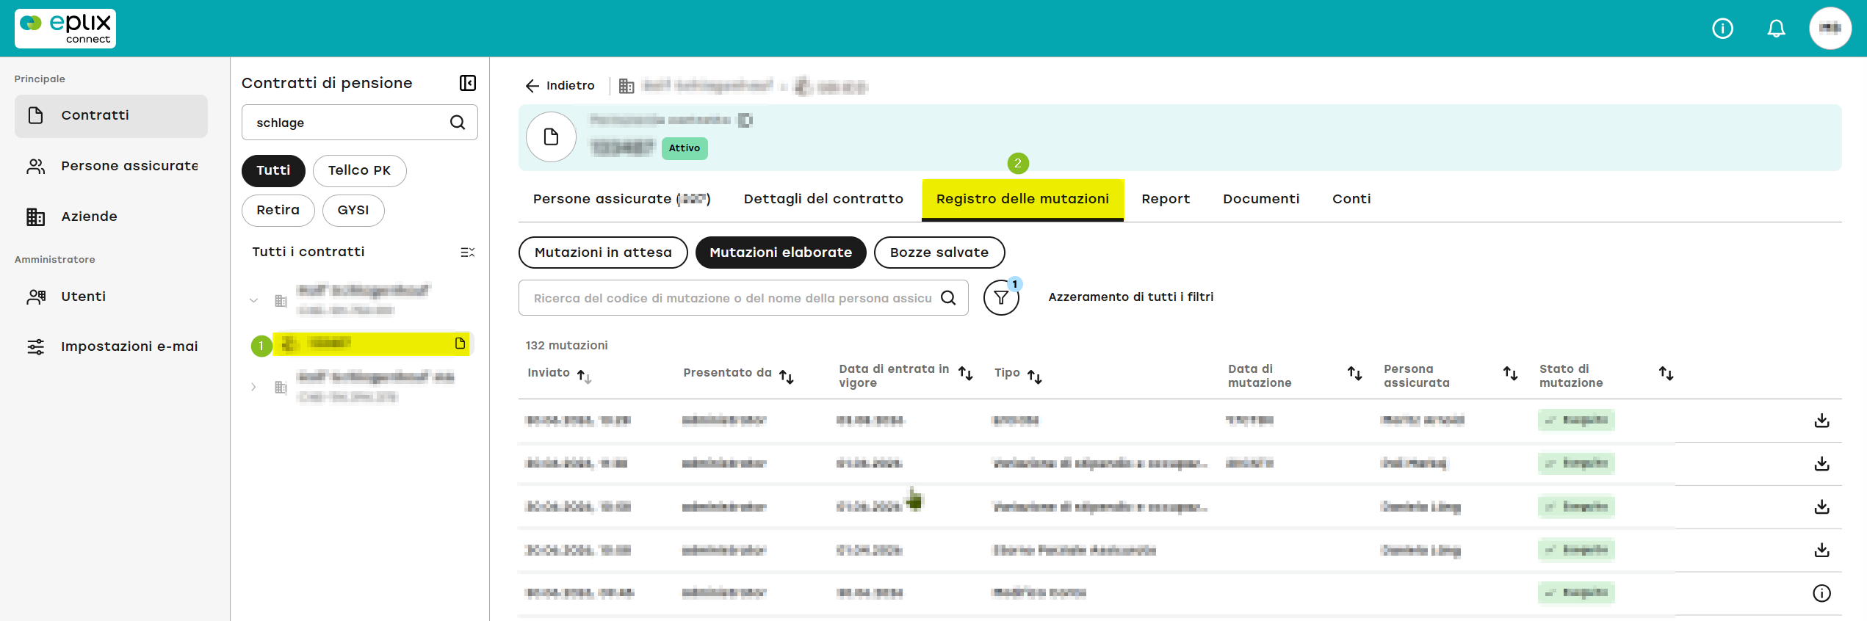Show info for the fifth mutation row

[1821, 593]
